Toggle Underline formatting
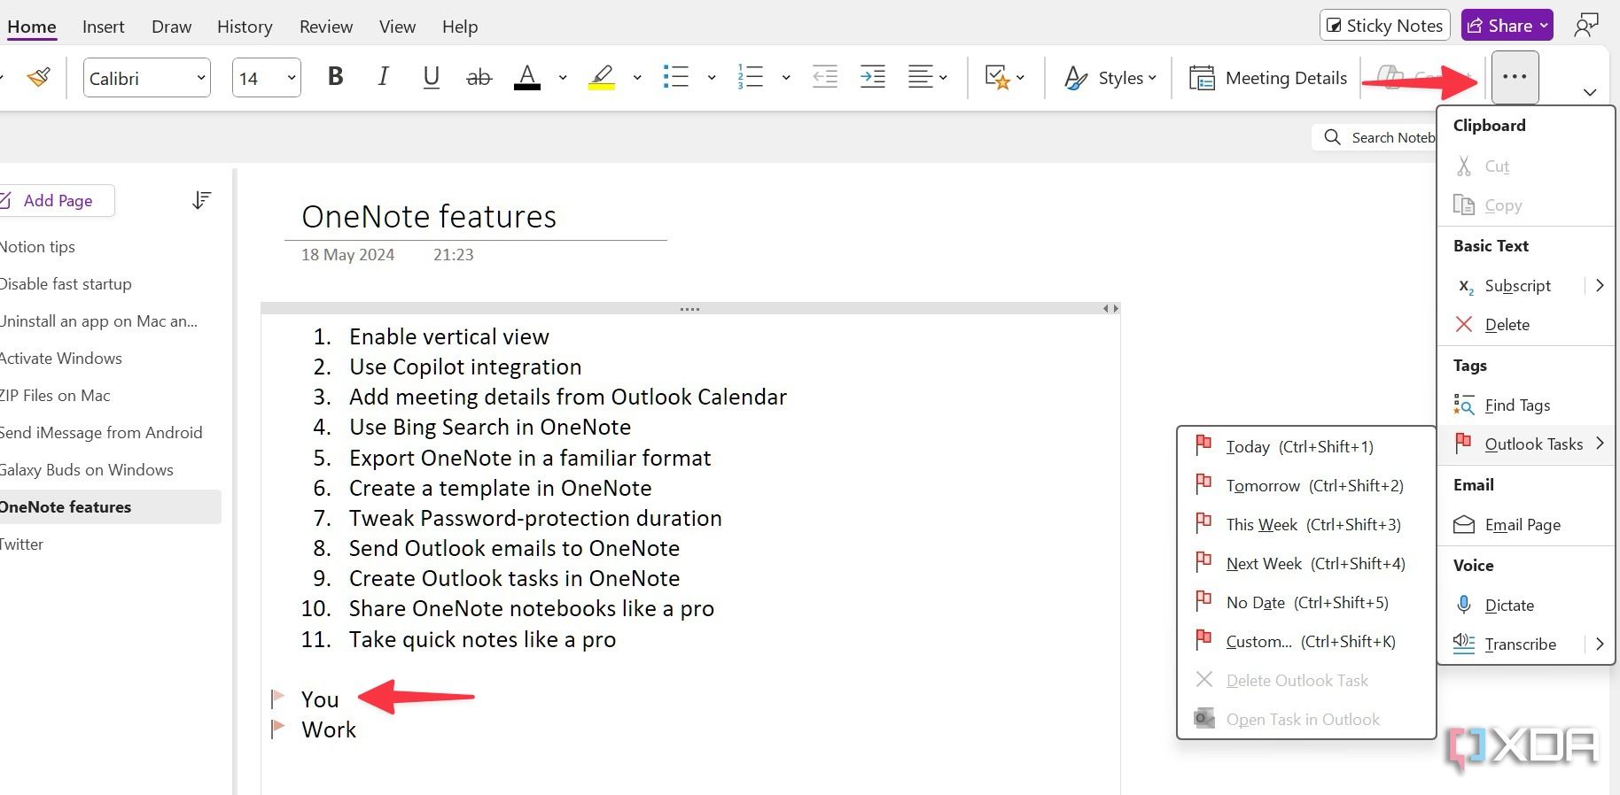 (431, 77)
